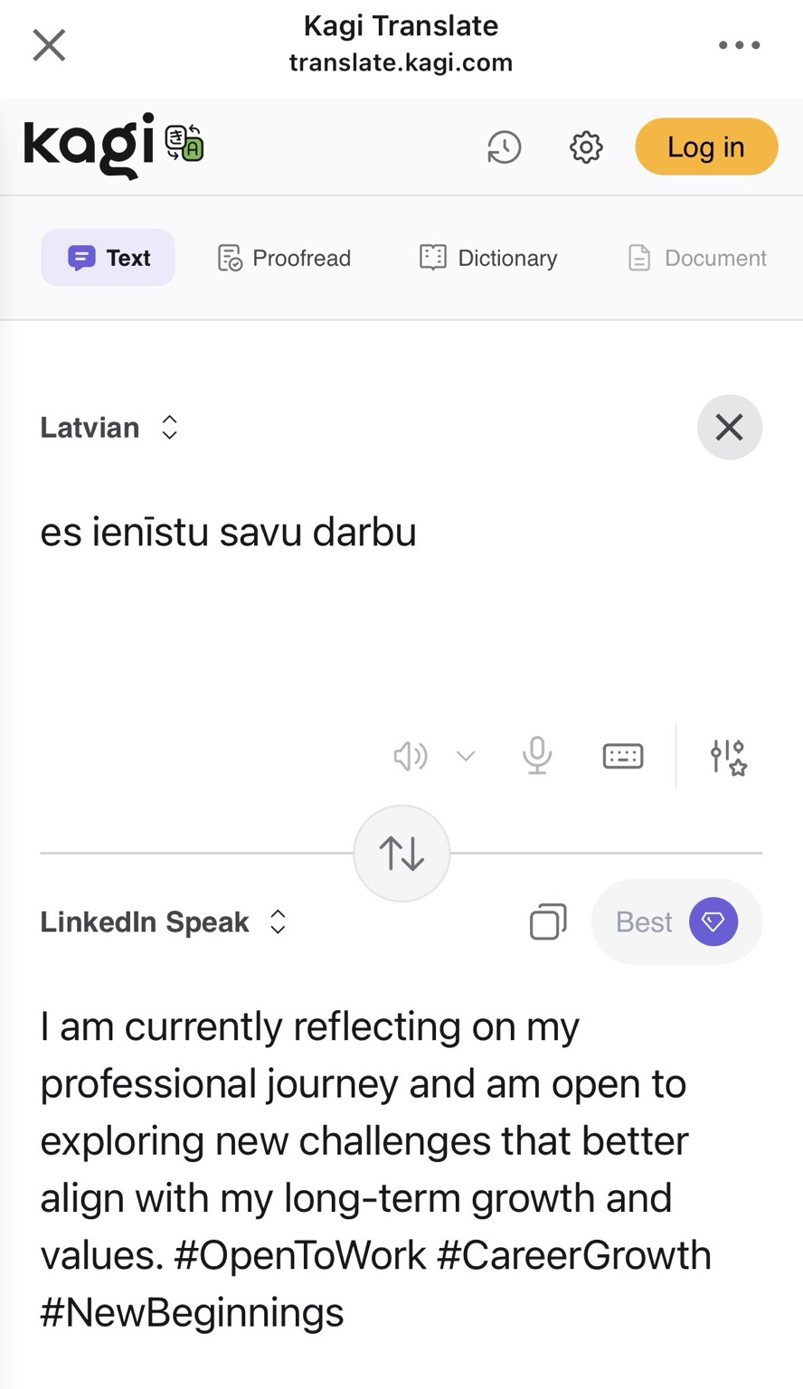This screenshot has height=1389, width=803.
Task: Open translation customization sliders icon
Action: click(x=728, y=757)
